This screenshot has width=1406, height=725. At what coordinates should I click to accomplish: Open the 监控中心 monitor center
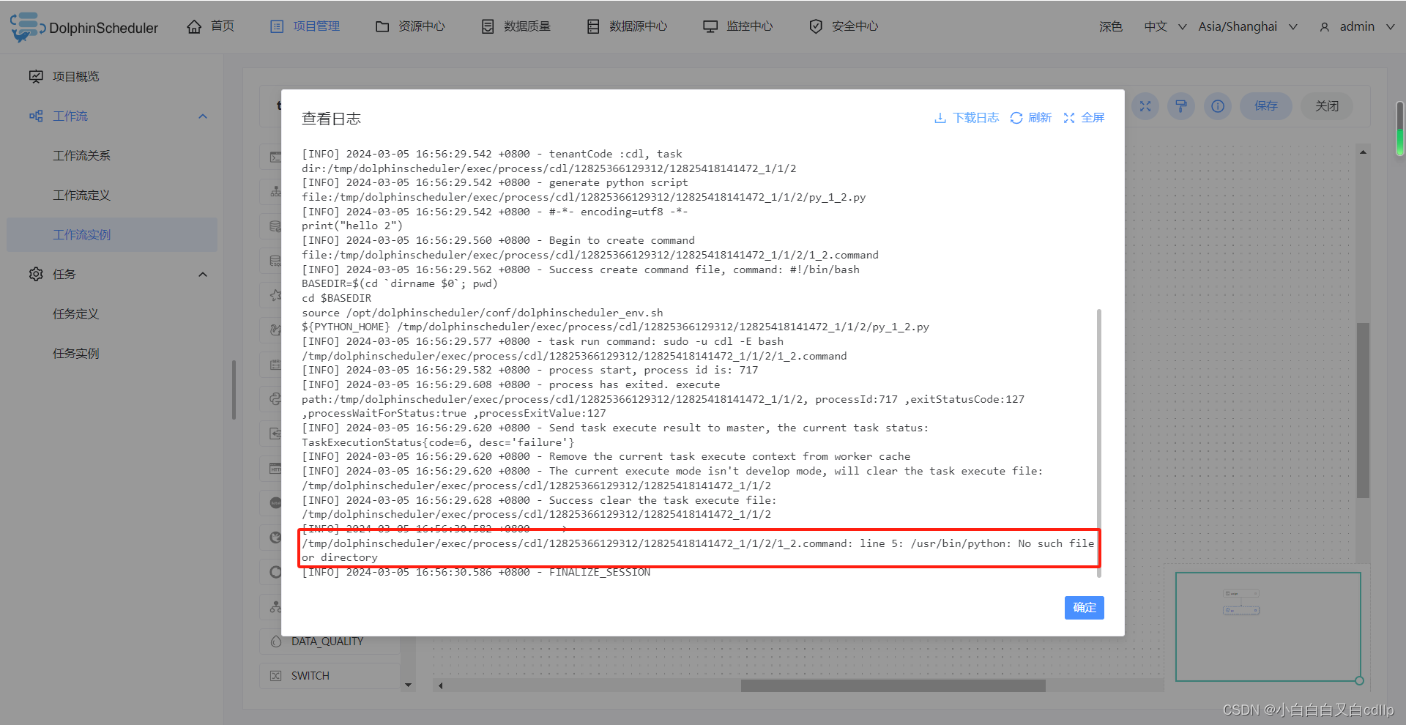[738, 26]
